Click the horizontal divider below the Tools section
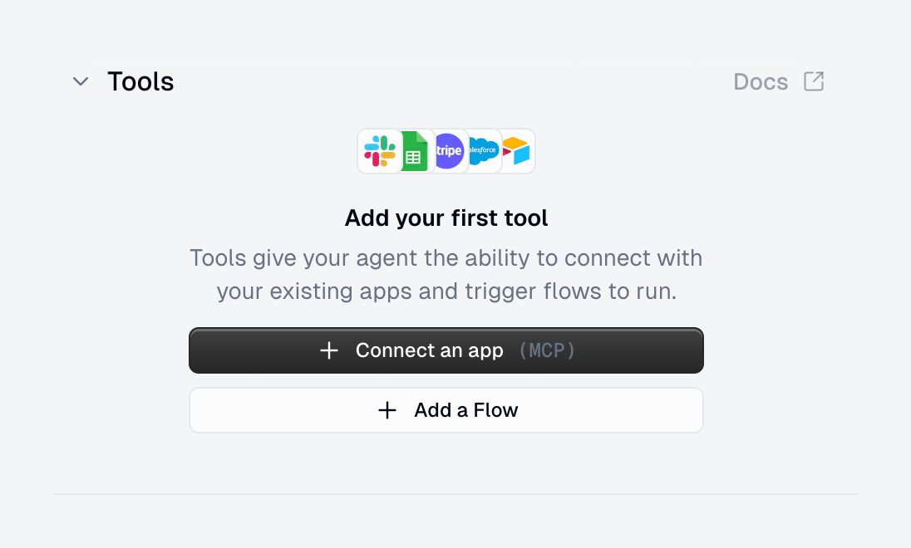This screenshot has height=548, width=911. tap(456, 494)
